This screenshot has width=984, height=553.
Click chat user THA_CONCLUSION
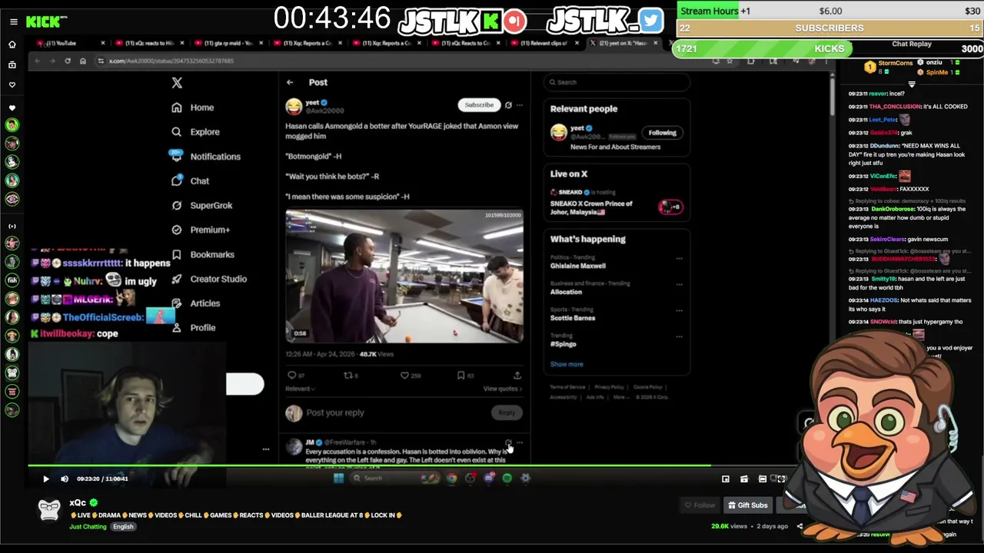(895, 107)
